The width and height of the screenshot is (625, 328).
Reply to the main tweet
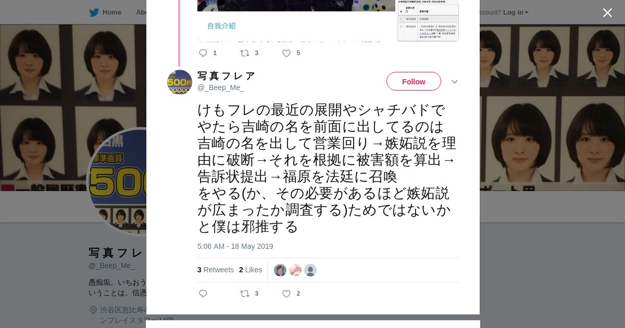203,294
